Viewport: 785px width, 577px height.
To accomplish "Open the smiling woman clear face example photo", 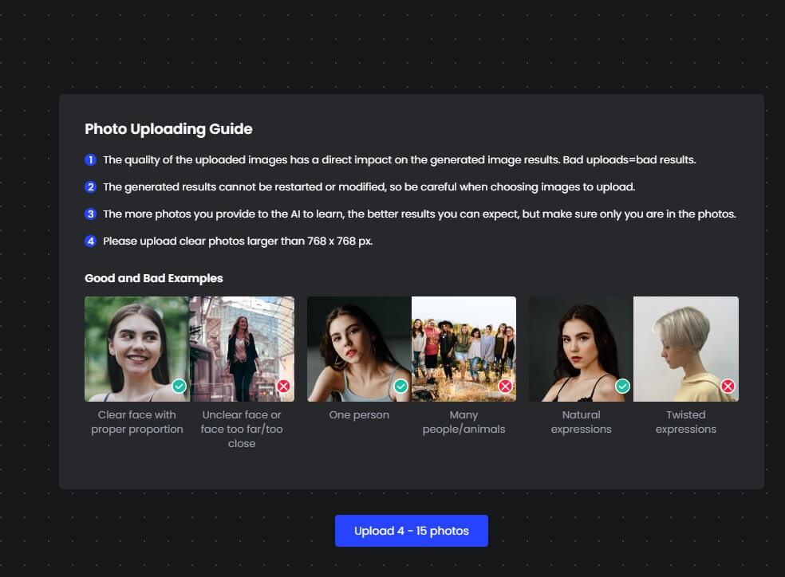I will [136, 349].
